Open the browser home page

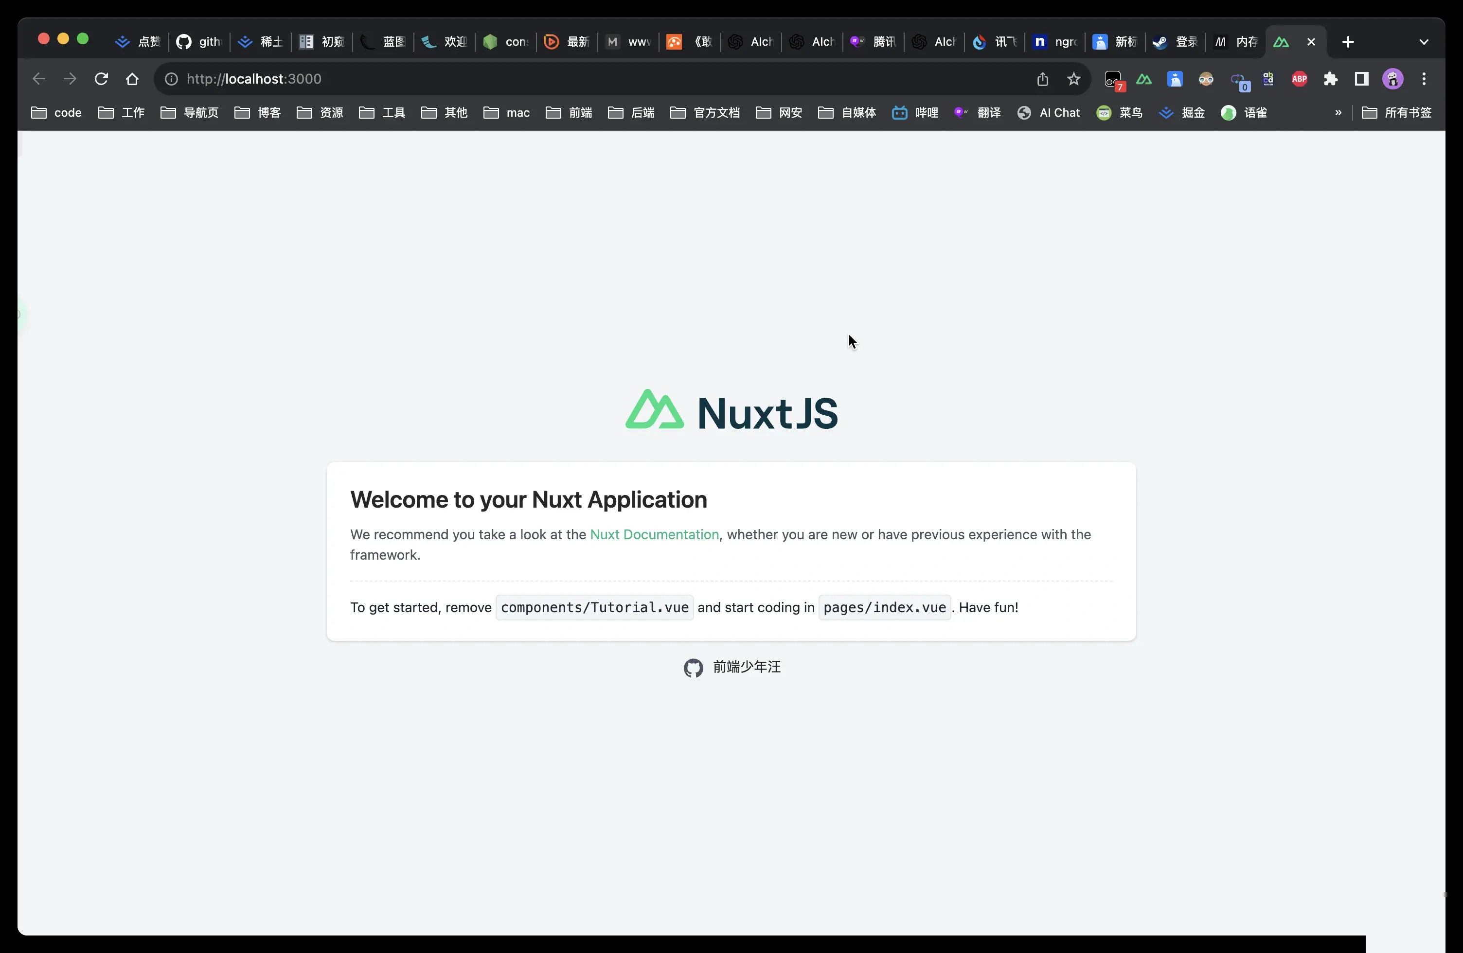coord(132,79)
